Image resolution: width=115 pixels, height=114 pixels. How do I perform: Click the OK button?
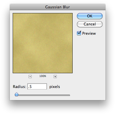click(90, 16)
